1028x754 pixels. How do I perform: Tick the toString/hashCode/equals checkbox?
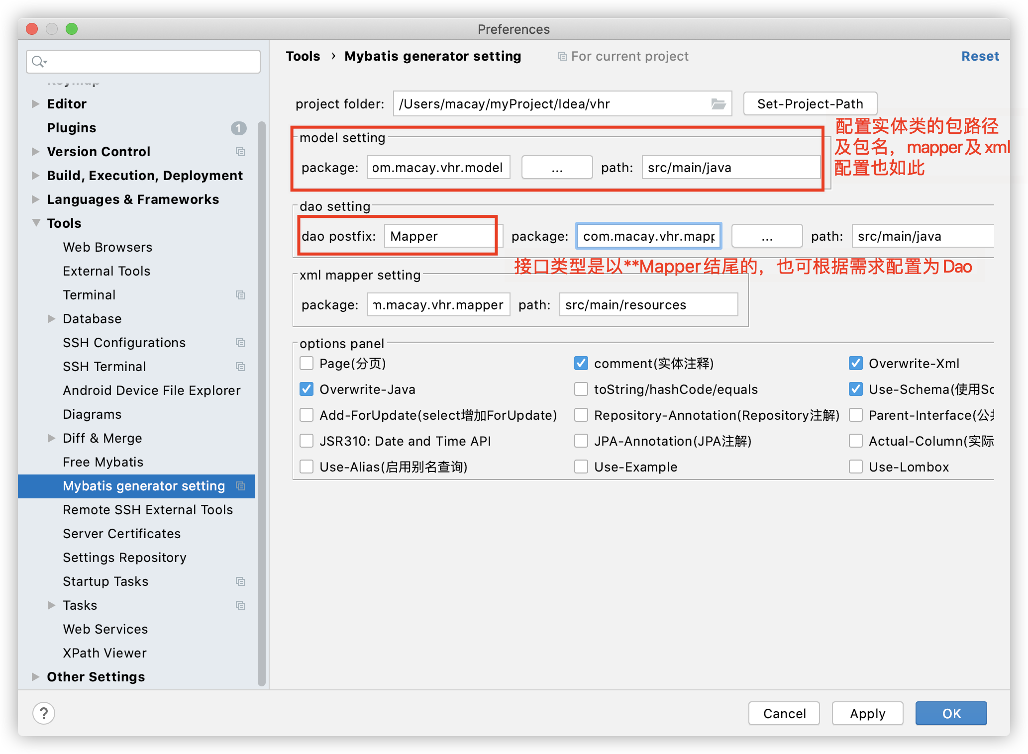point(581,389)
